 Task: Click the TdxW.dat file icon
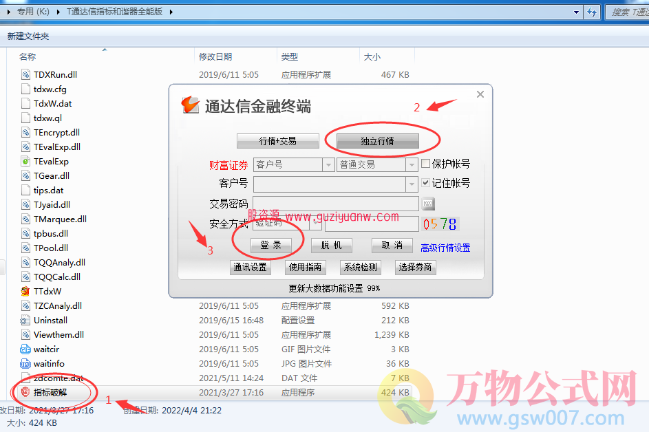(x=25, y=103)
